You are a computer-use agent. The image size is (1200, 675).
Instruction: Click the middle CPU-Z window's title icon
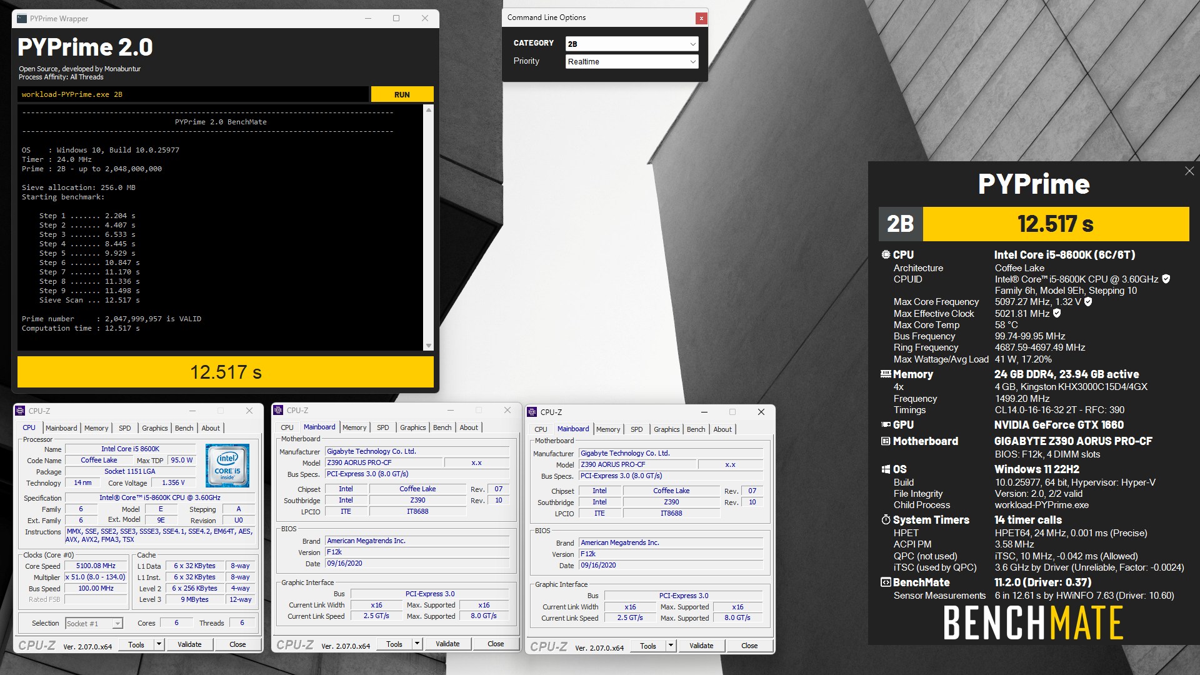278,410
